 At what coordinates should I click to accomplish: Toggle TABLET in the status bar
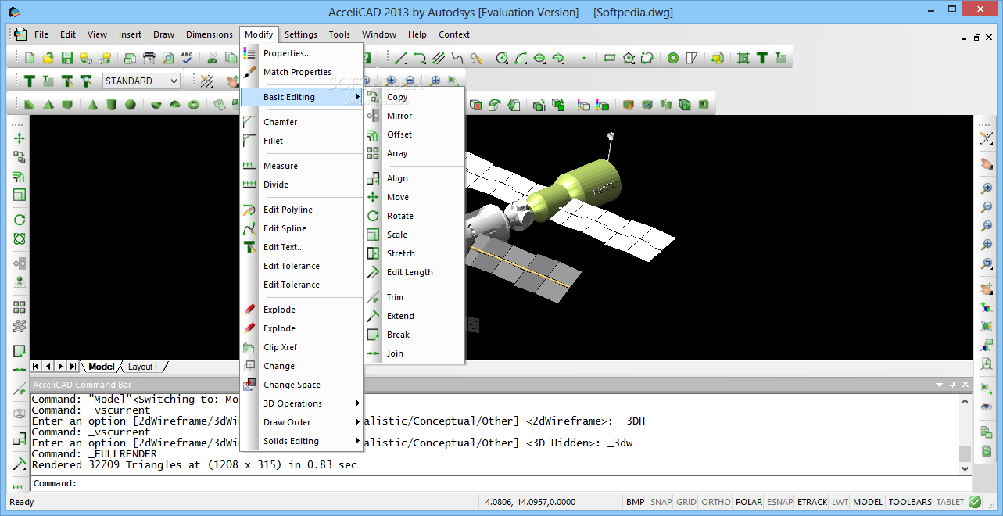click(950, 502)
